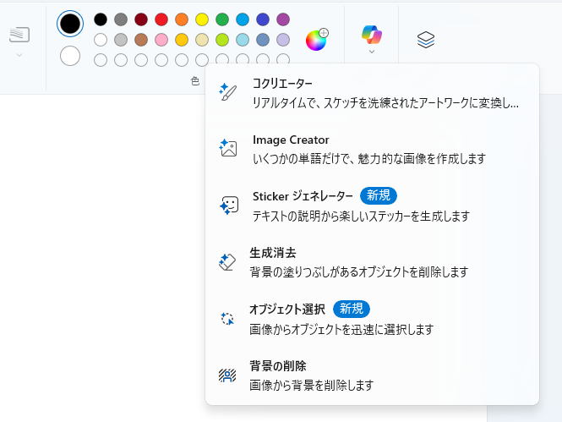
Task: Select secondary color 2 white circle
Action: pos(70,56)
